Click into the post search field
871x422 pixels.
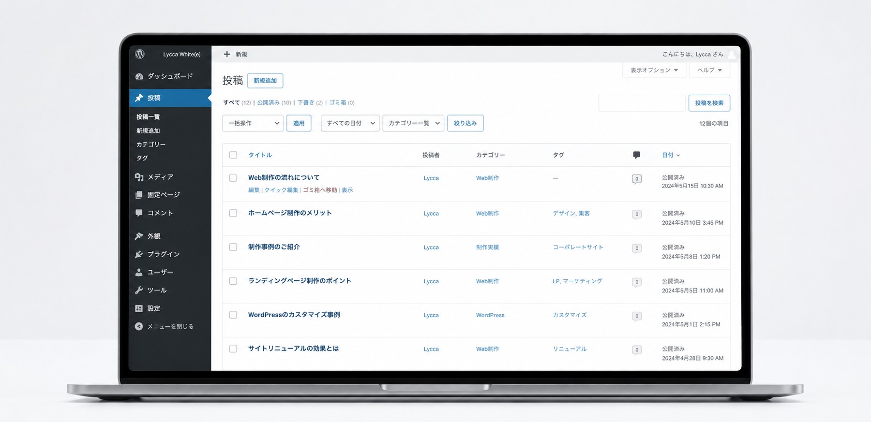pos(642,103)
